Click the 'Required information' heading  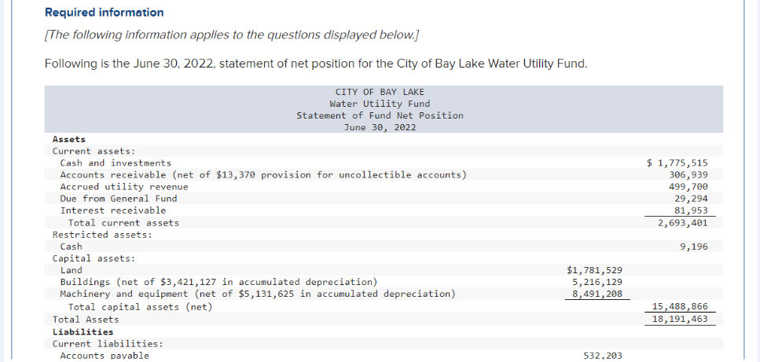[x=105, y=13]
